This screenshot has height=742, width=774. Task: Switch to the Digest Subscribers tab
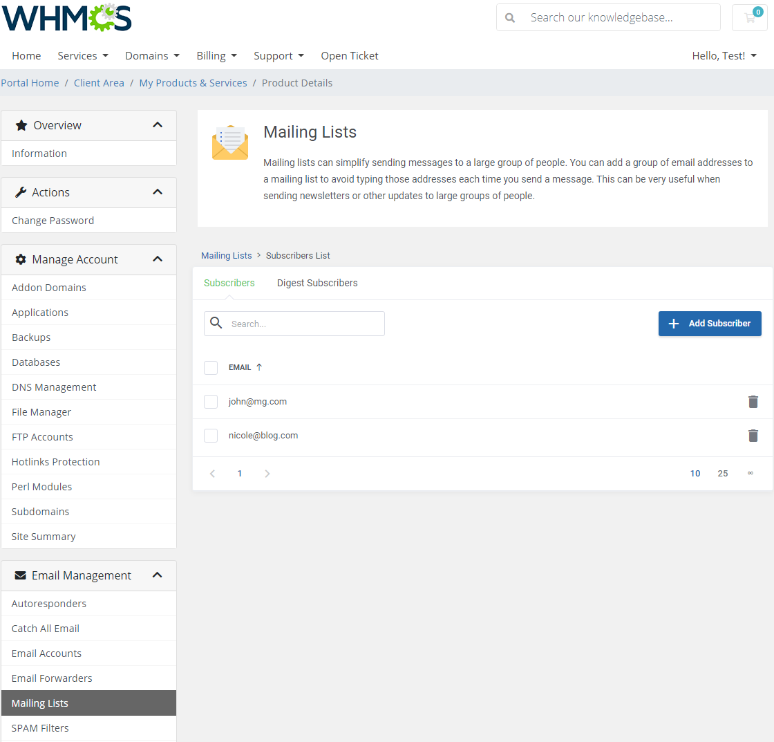pyautogui.click(x=317, y=283)
